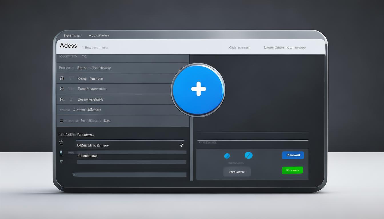Click the loop symbol in the first list row

coord(84,56)
